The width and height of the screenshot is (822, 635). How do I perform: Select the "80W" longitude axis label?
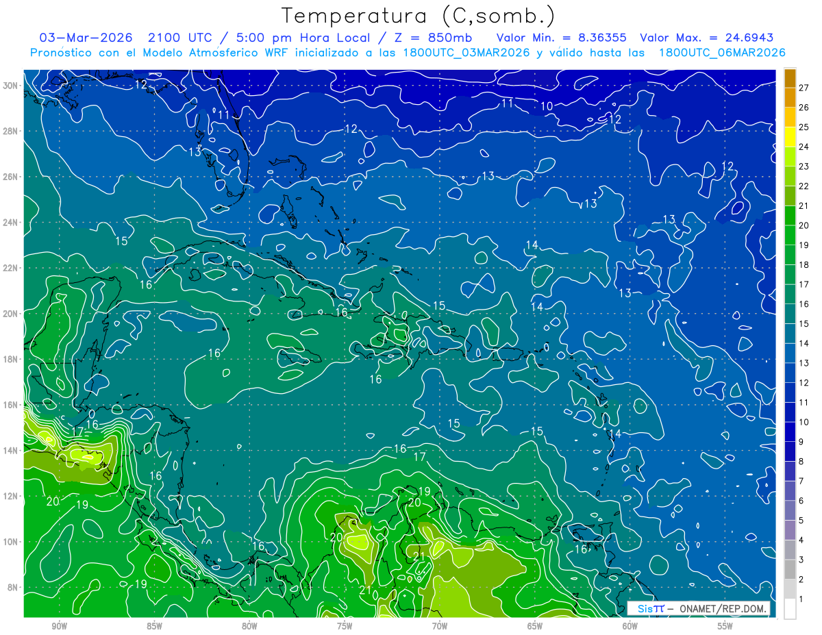[249, 626]
